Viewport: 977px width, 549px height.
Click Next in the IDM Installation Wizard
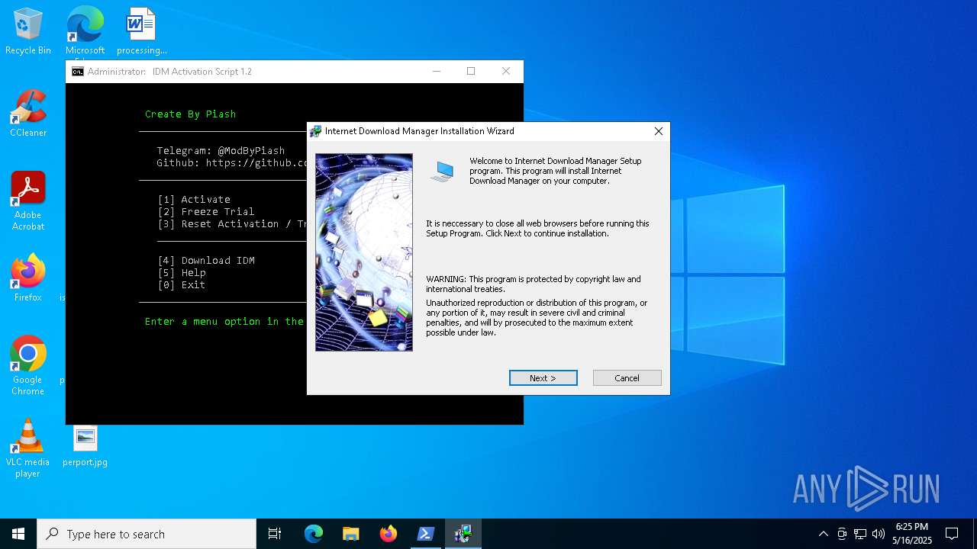point(543,378)
